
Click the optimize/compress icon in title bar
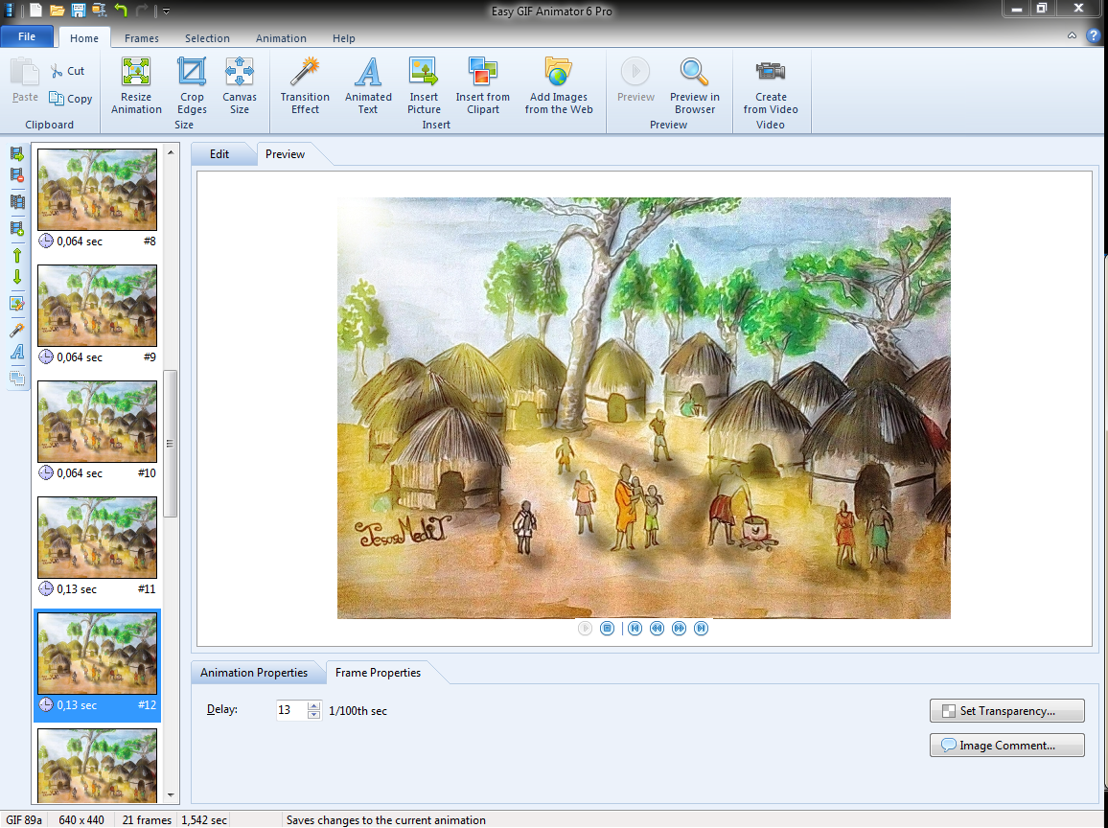100,11
